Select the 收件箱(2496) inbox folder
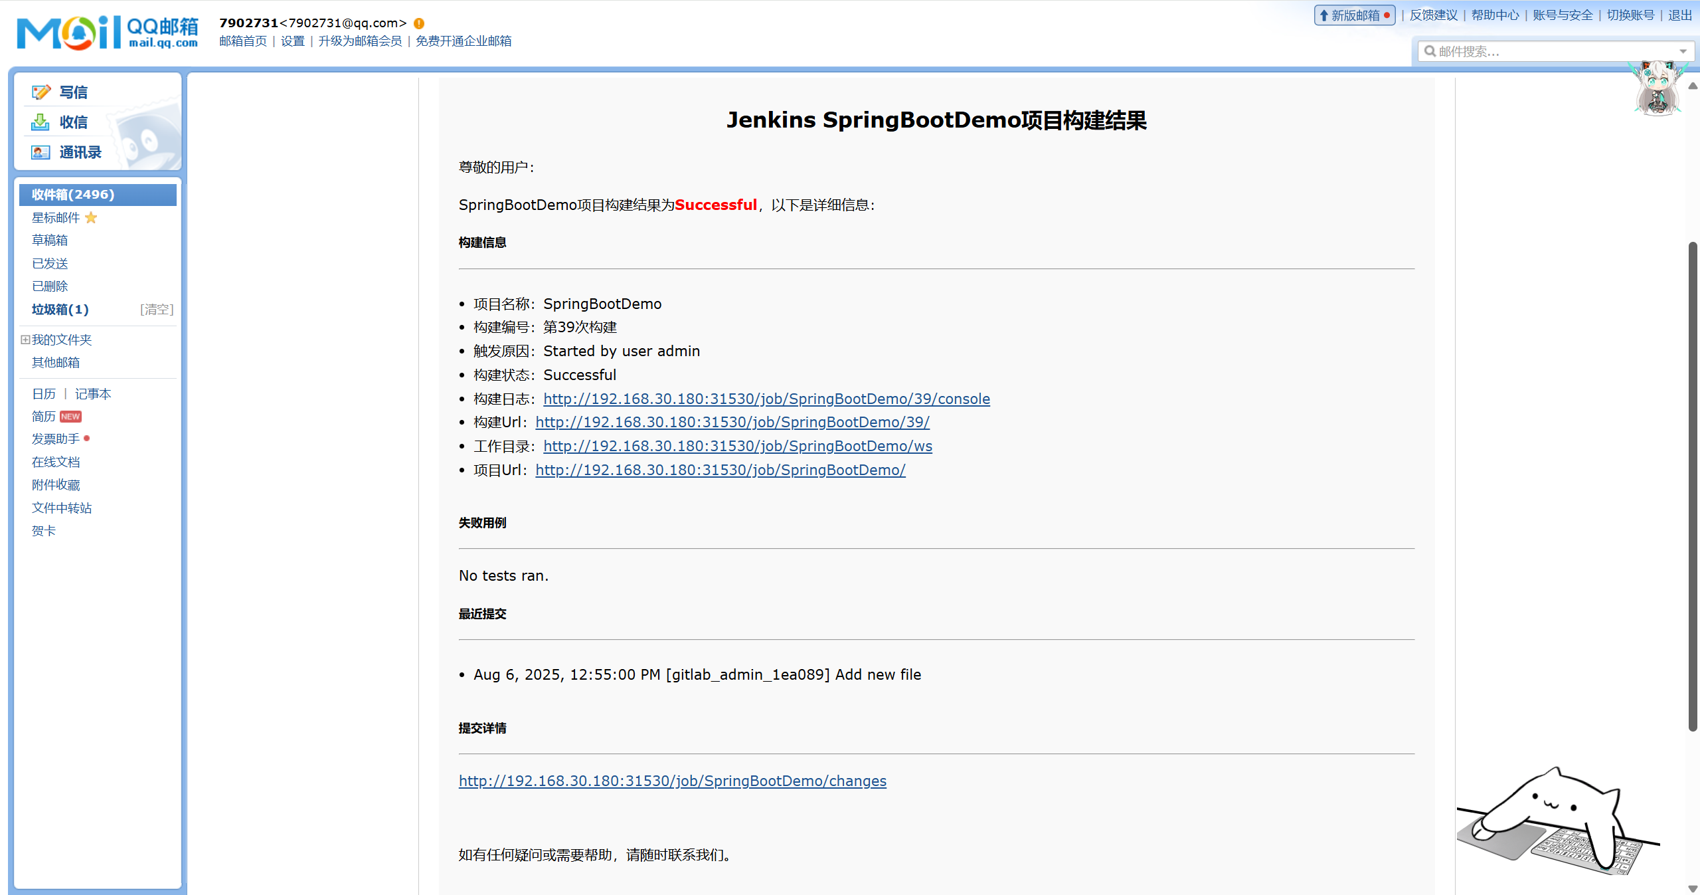 pyautogui.click(x=98, y=195)
